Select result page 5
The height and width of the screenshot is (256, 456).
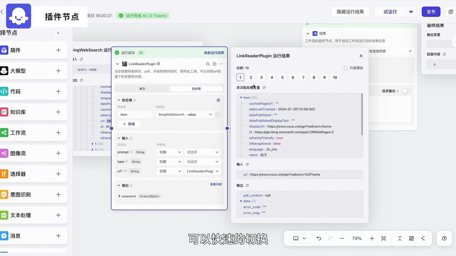click(x=282, y=77)
